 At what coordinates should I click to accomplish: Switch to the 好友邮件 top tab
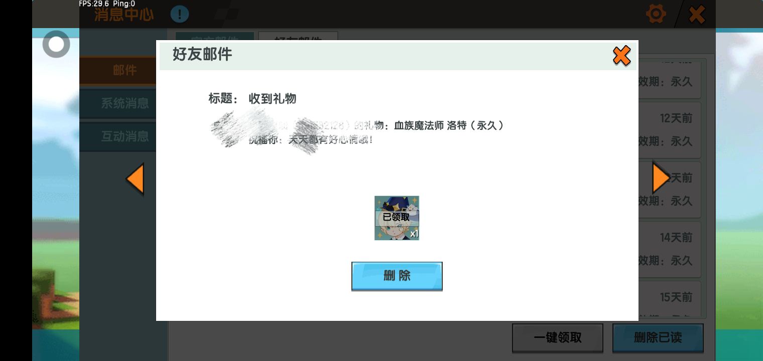[298, 37]
